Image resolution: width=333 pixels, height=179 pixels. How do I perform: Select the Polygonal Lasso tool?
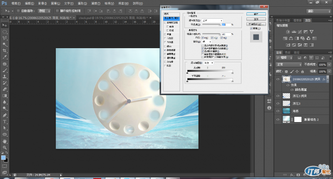click(5, 38)
